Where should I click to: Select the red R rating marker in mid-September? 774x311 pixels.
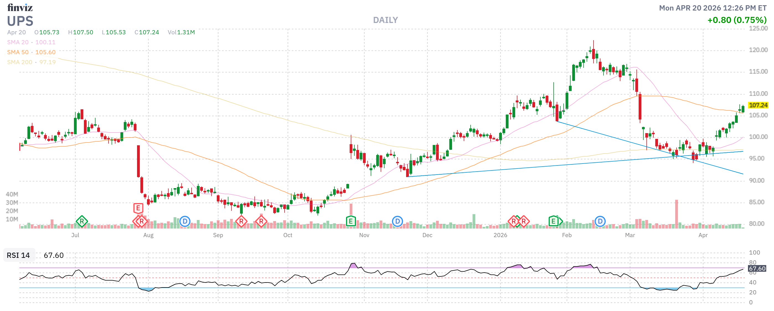(x=261, y=222)
